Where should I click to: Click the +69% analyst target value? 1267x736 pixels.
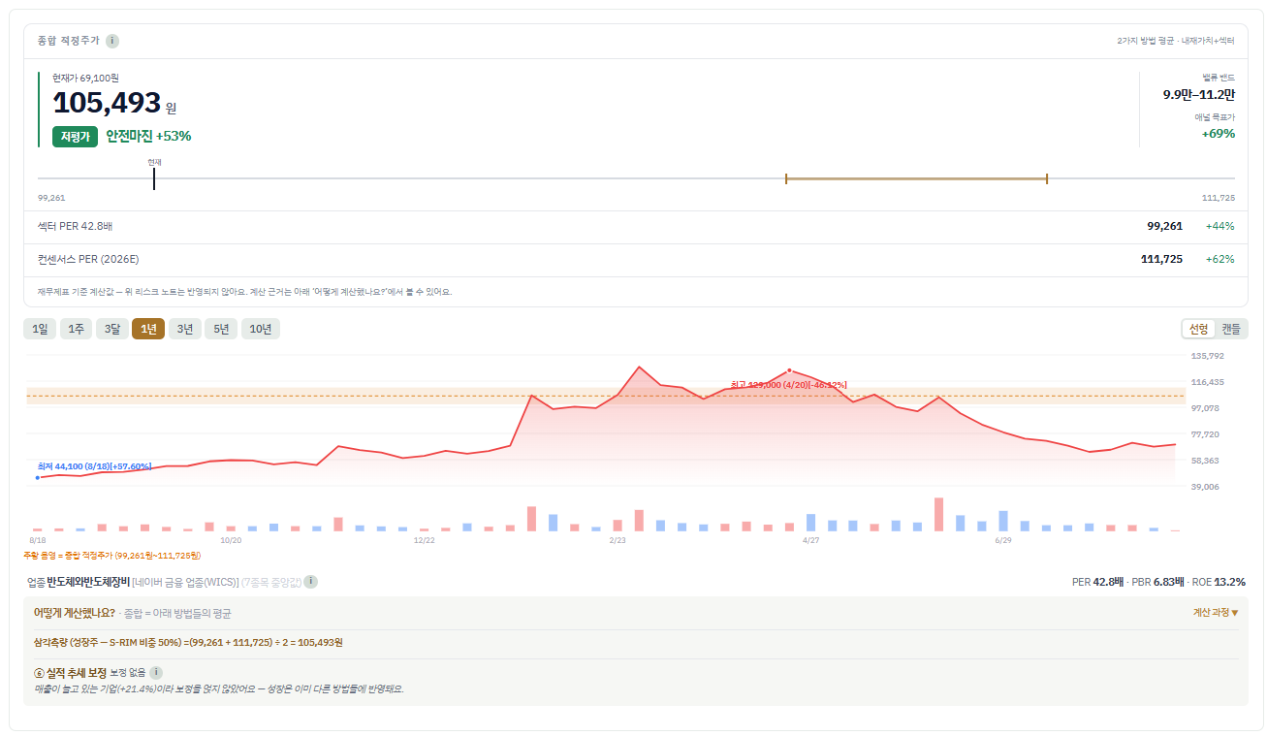tap(1219, 133)
